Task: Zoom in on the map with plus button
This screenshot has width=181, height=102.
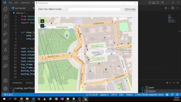Action: [42, 21]
